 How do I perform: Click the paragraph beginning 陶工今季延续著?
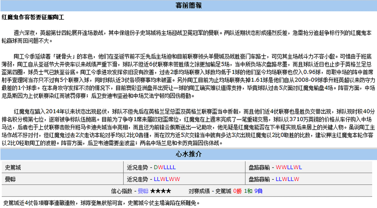pyautogui.click(x=188, y=76)
